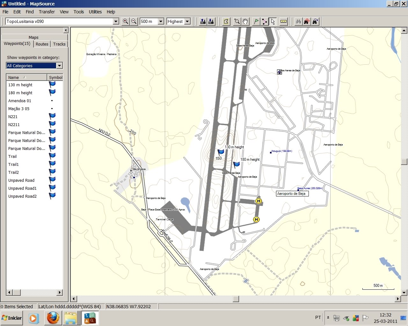408x326 pixels.
Task: Click the upper heliport H marker
Action: (259, 201)
